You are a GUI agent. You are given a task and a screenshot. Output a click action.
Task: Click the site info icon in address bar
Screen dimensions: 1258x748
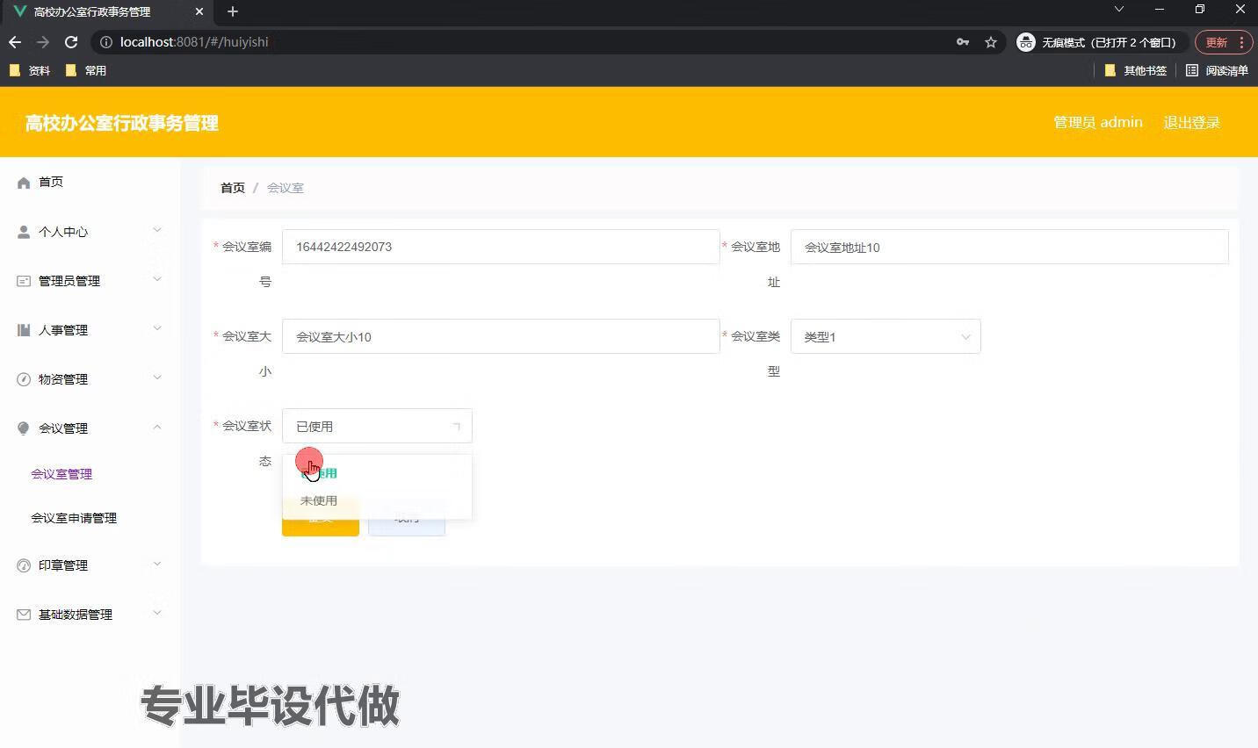tap(106, 42)
